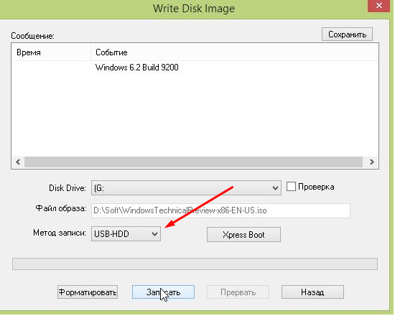The image size is (395, 316).
Task: Expand the Метод записи USB-HDD dropdown
Action: point(126,234)
